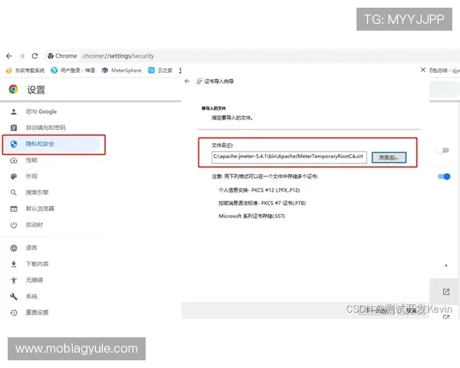Click the Chrome icon in the address bar
This screenshot has width=460, height=368.
click(51, 56)
